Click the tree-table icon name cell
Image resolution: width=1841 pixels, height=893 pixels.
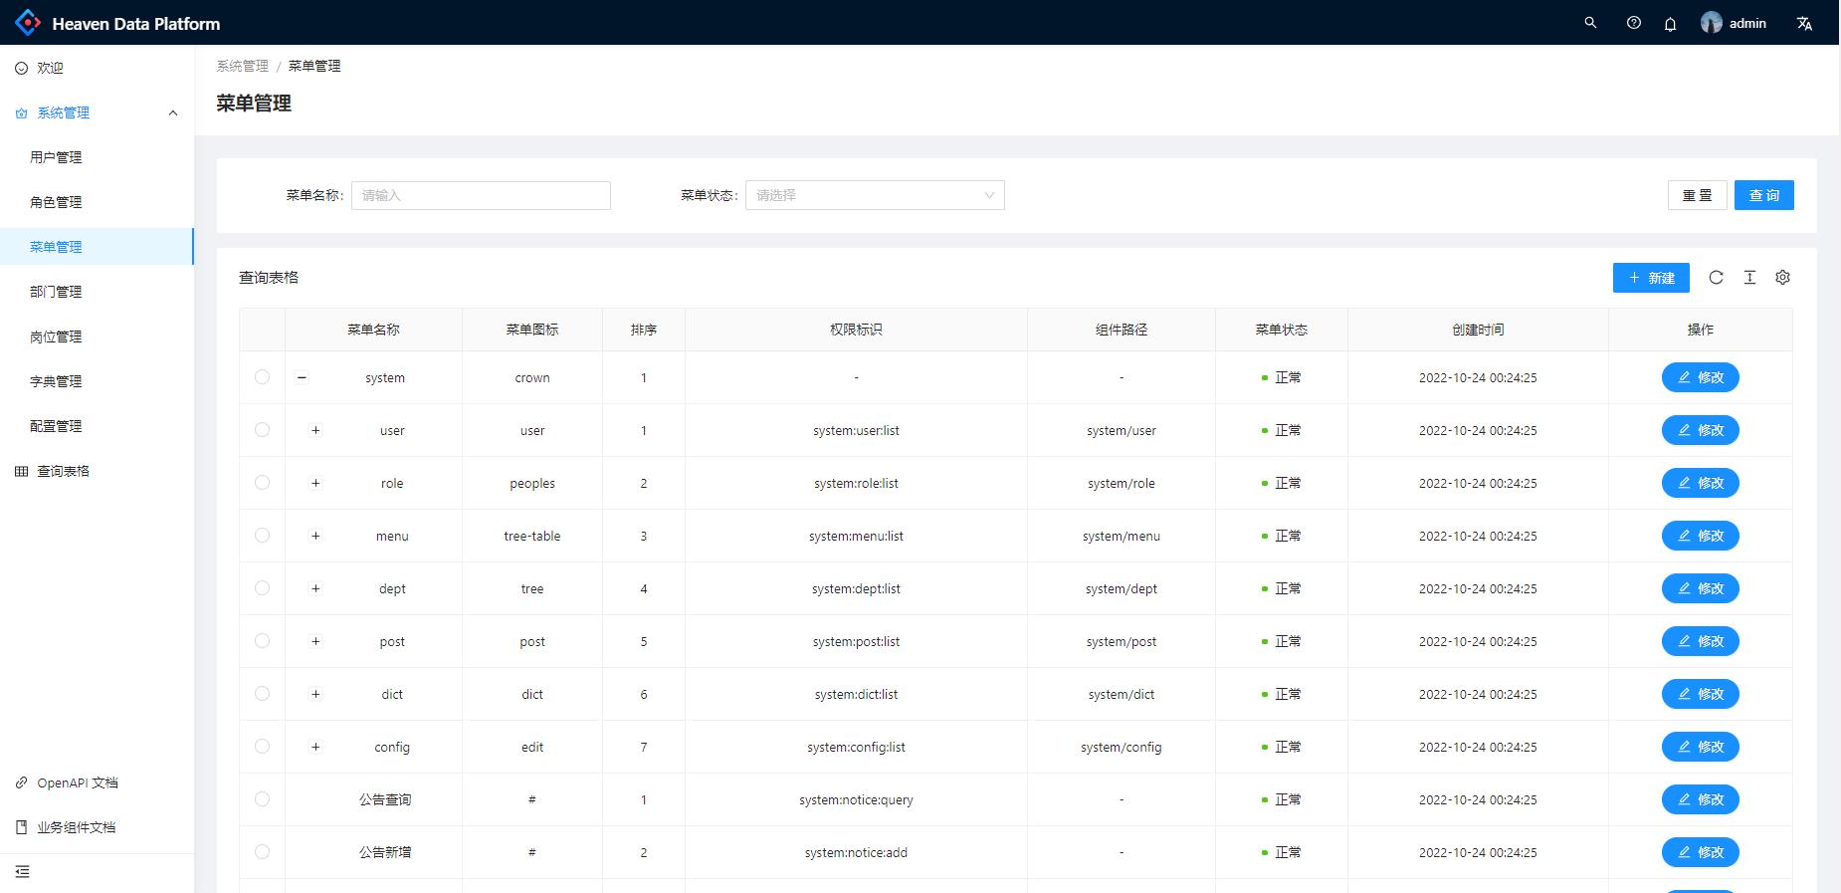pos(532,536)
